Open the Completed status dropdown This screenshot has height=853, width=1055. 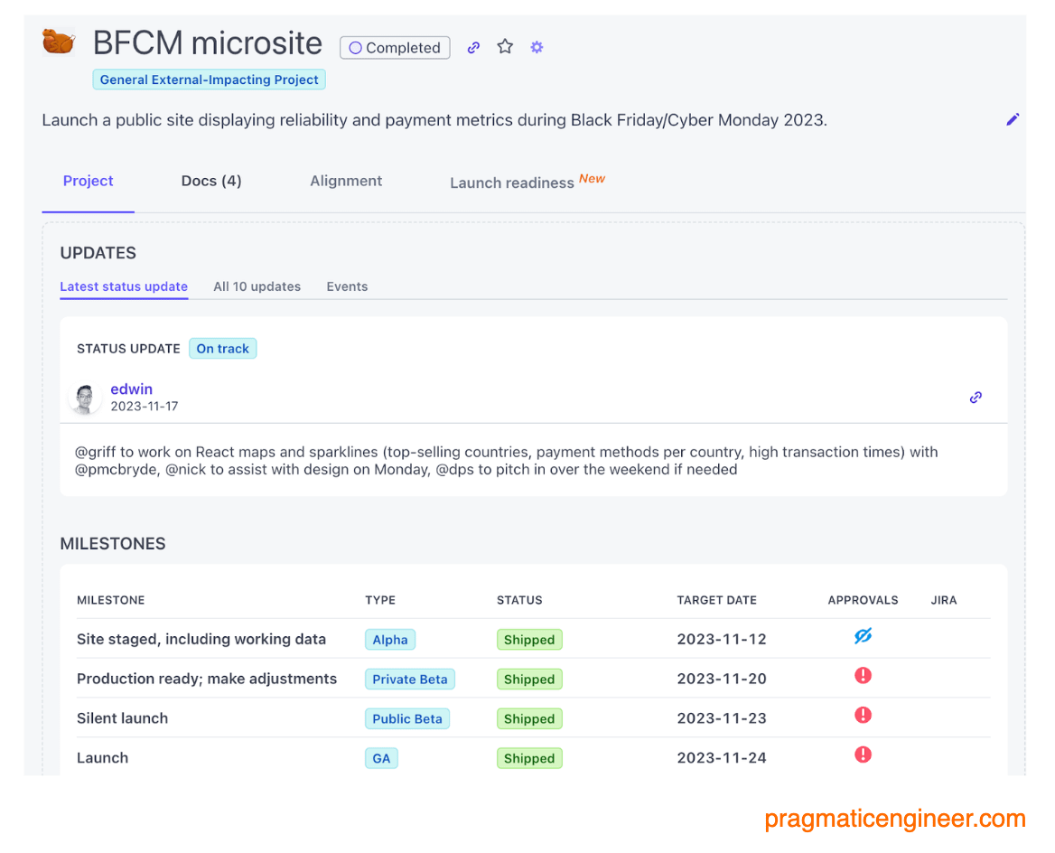395,48
